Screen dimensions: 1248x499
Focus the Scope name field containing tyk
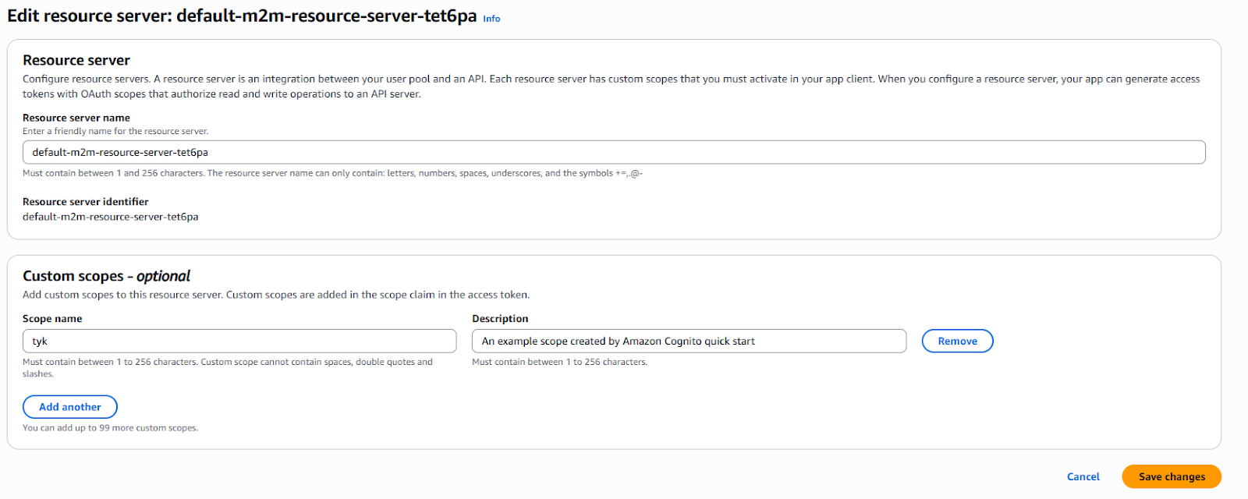point(239,342)
